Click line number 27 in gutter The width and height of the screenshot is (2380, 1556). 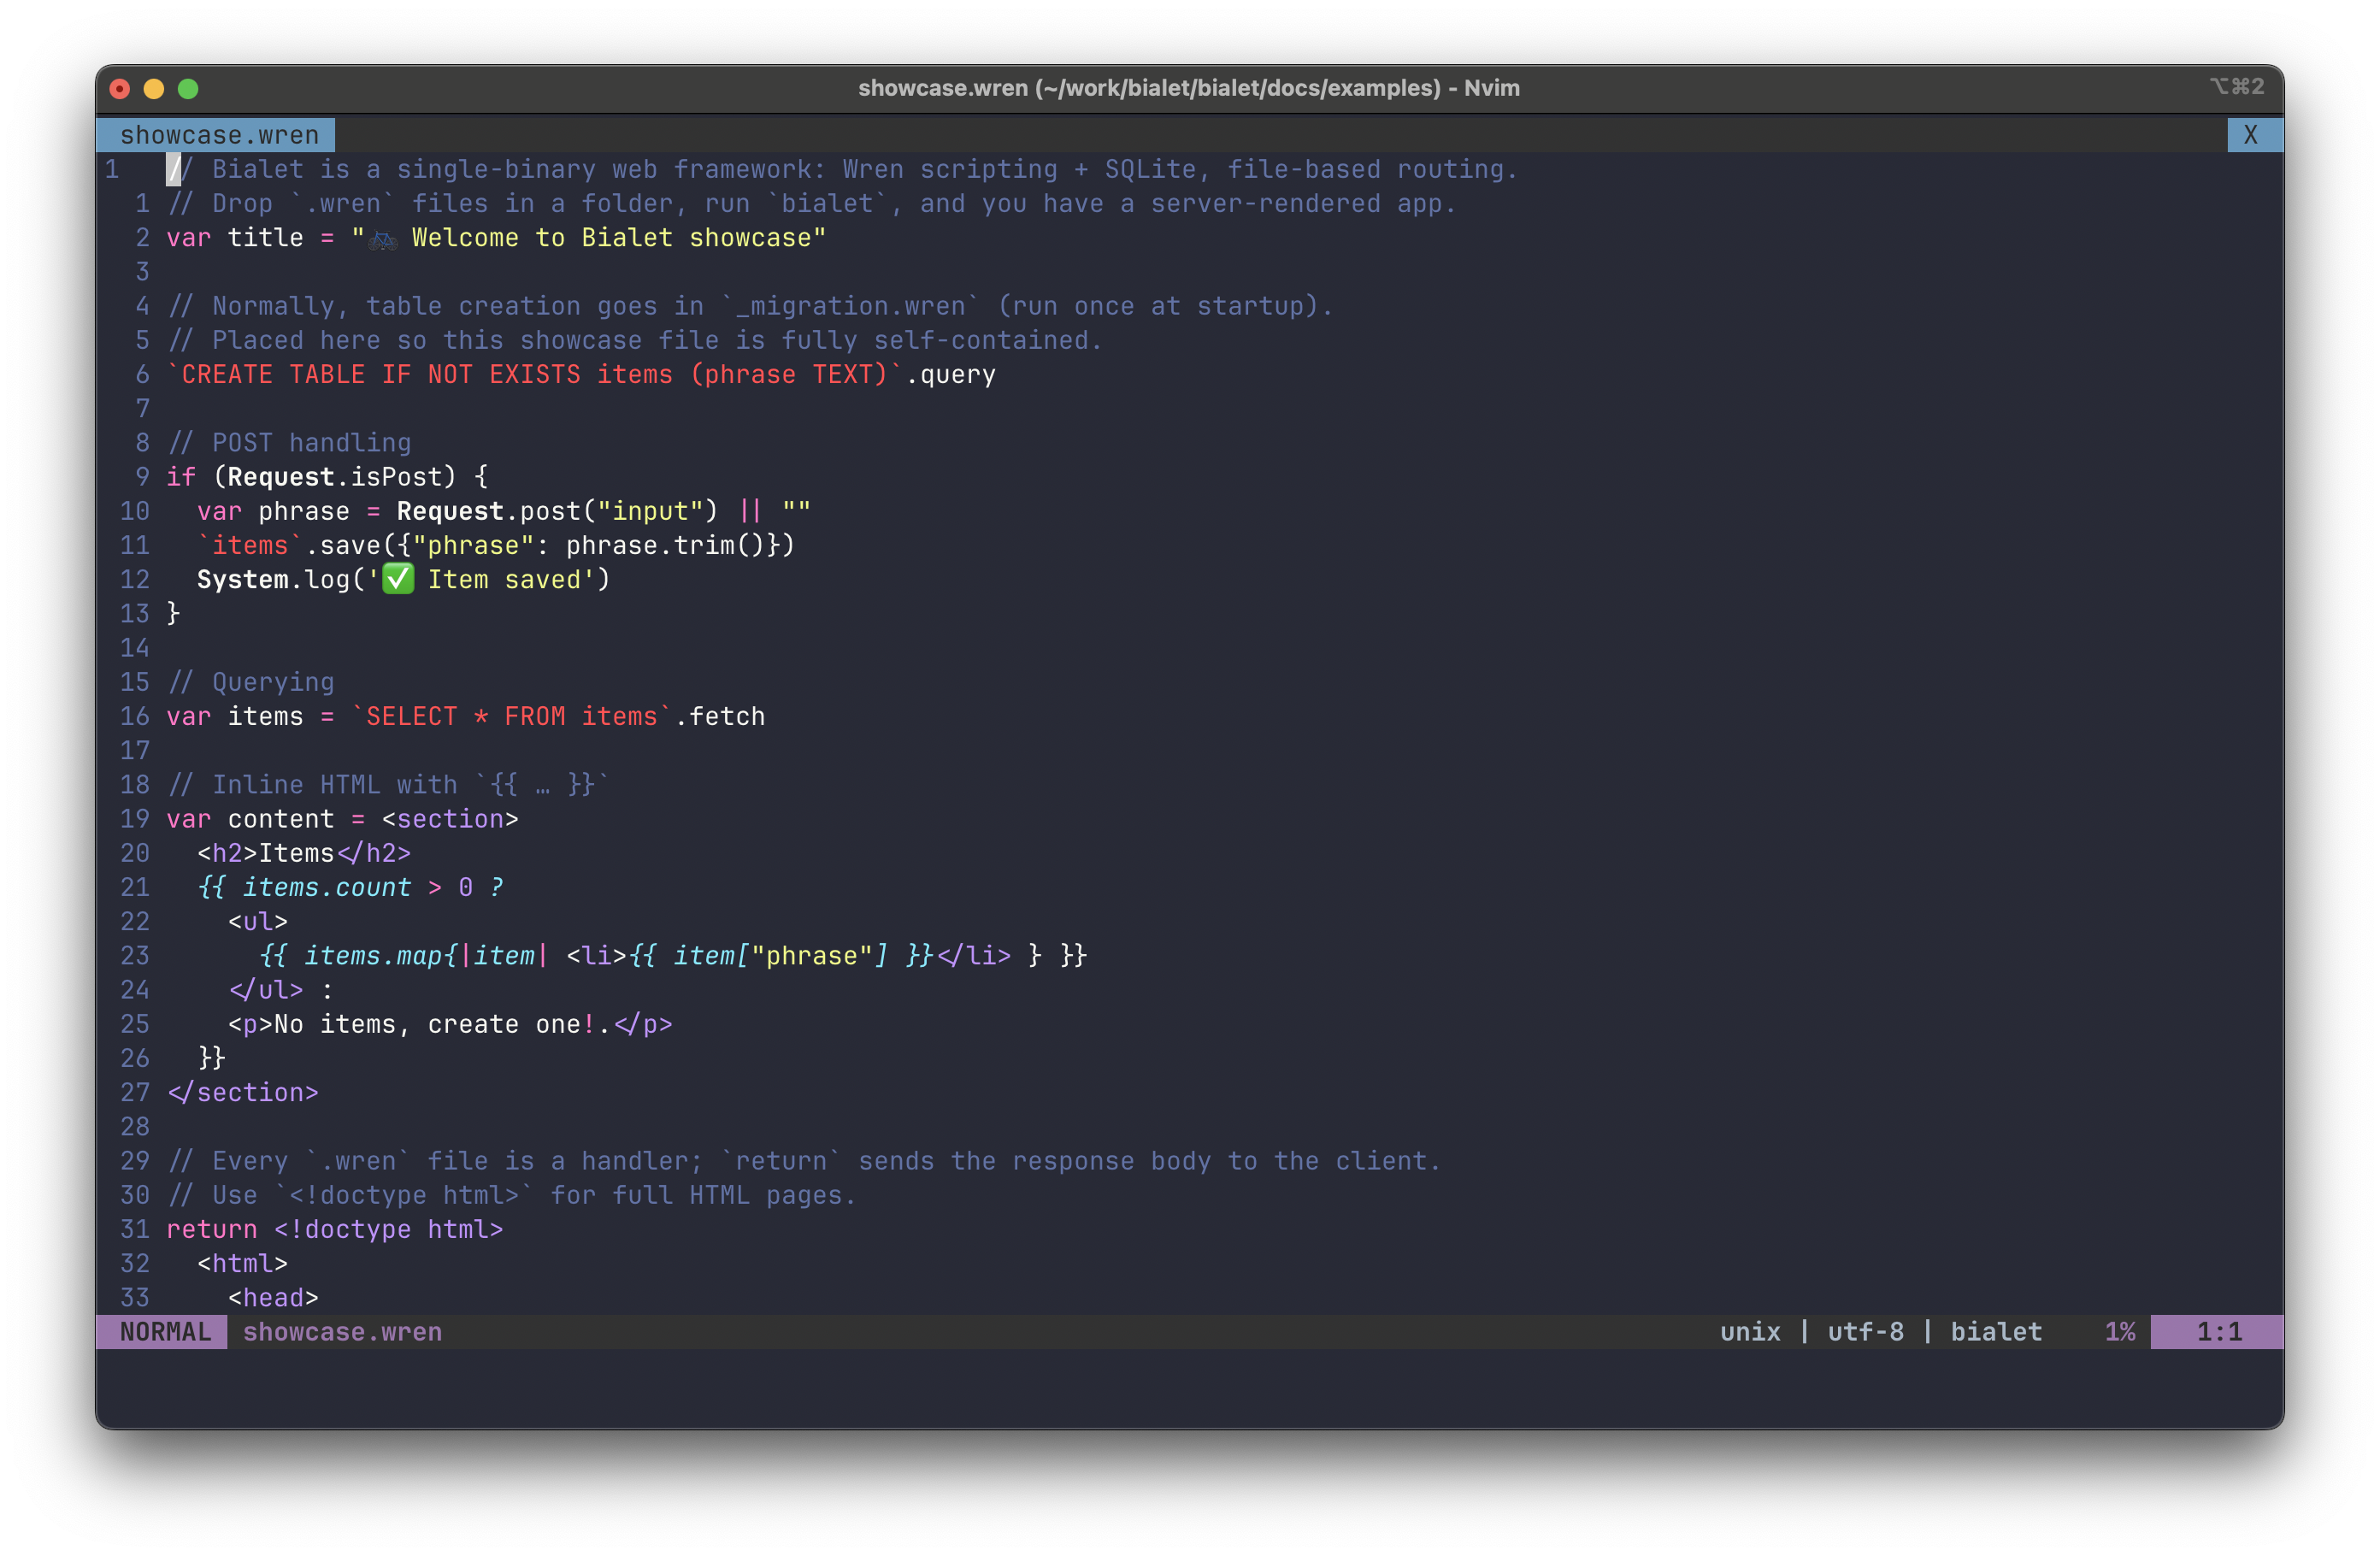coord(135,1093)
